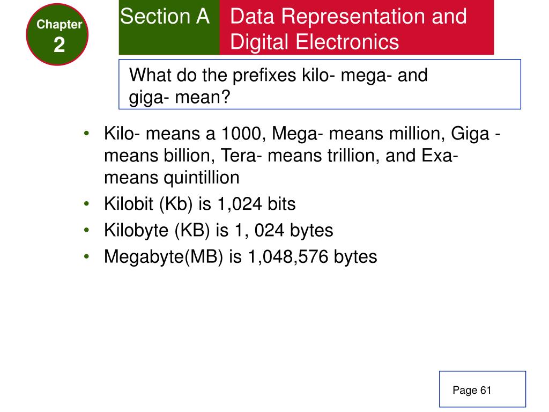Click the green bullet dot beside Kilobit
Screen dimensions: 549x412
(86, 203)
